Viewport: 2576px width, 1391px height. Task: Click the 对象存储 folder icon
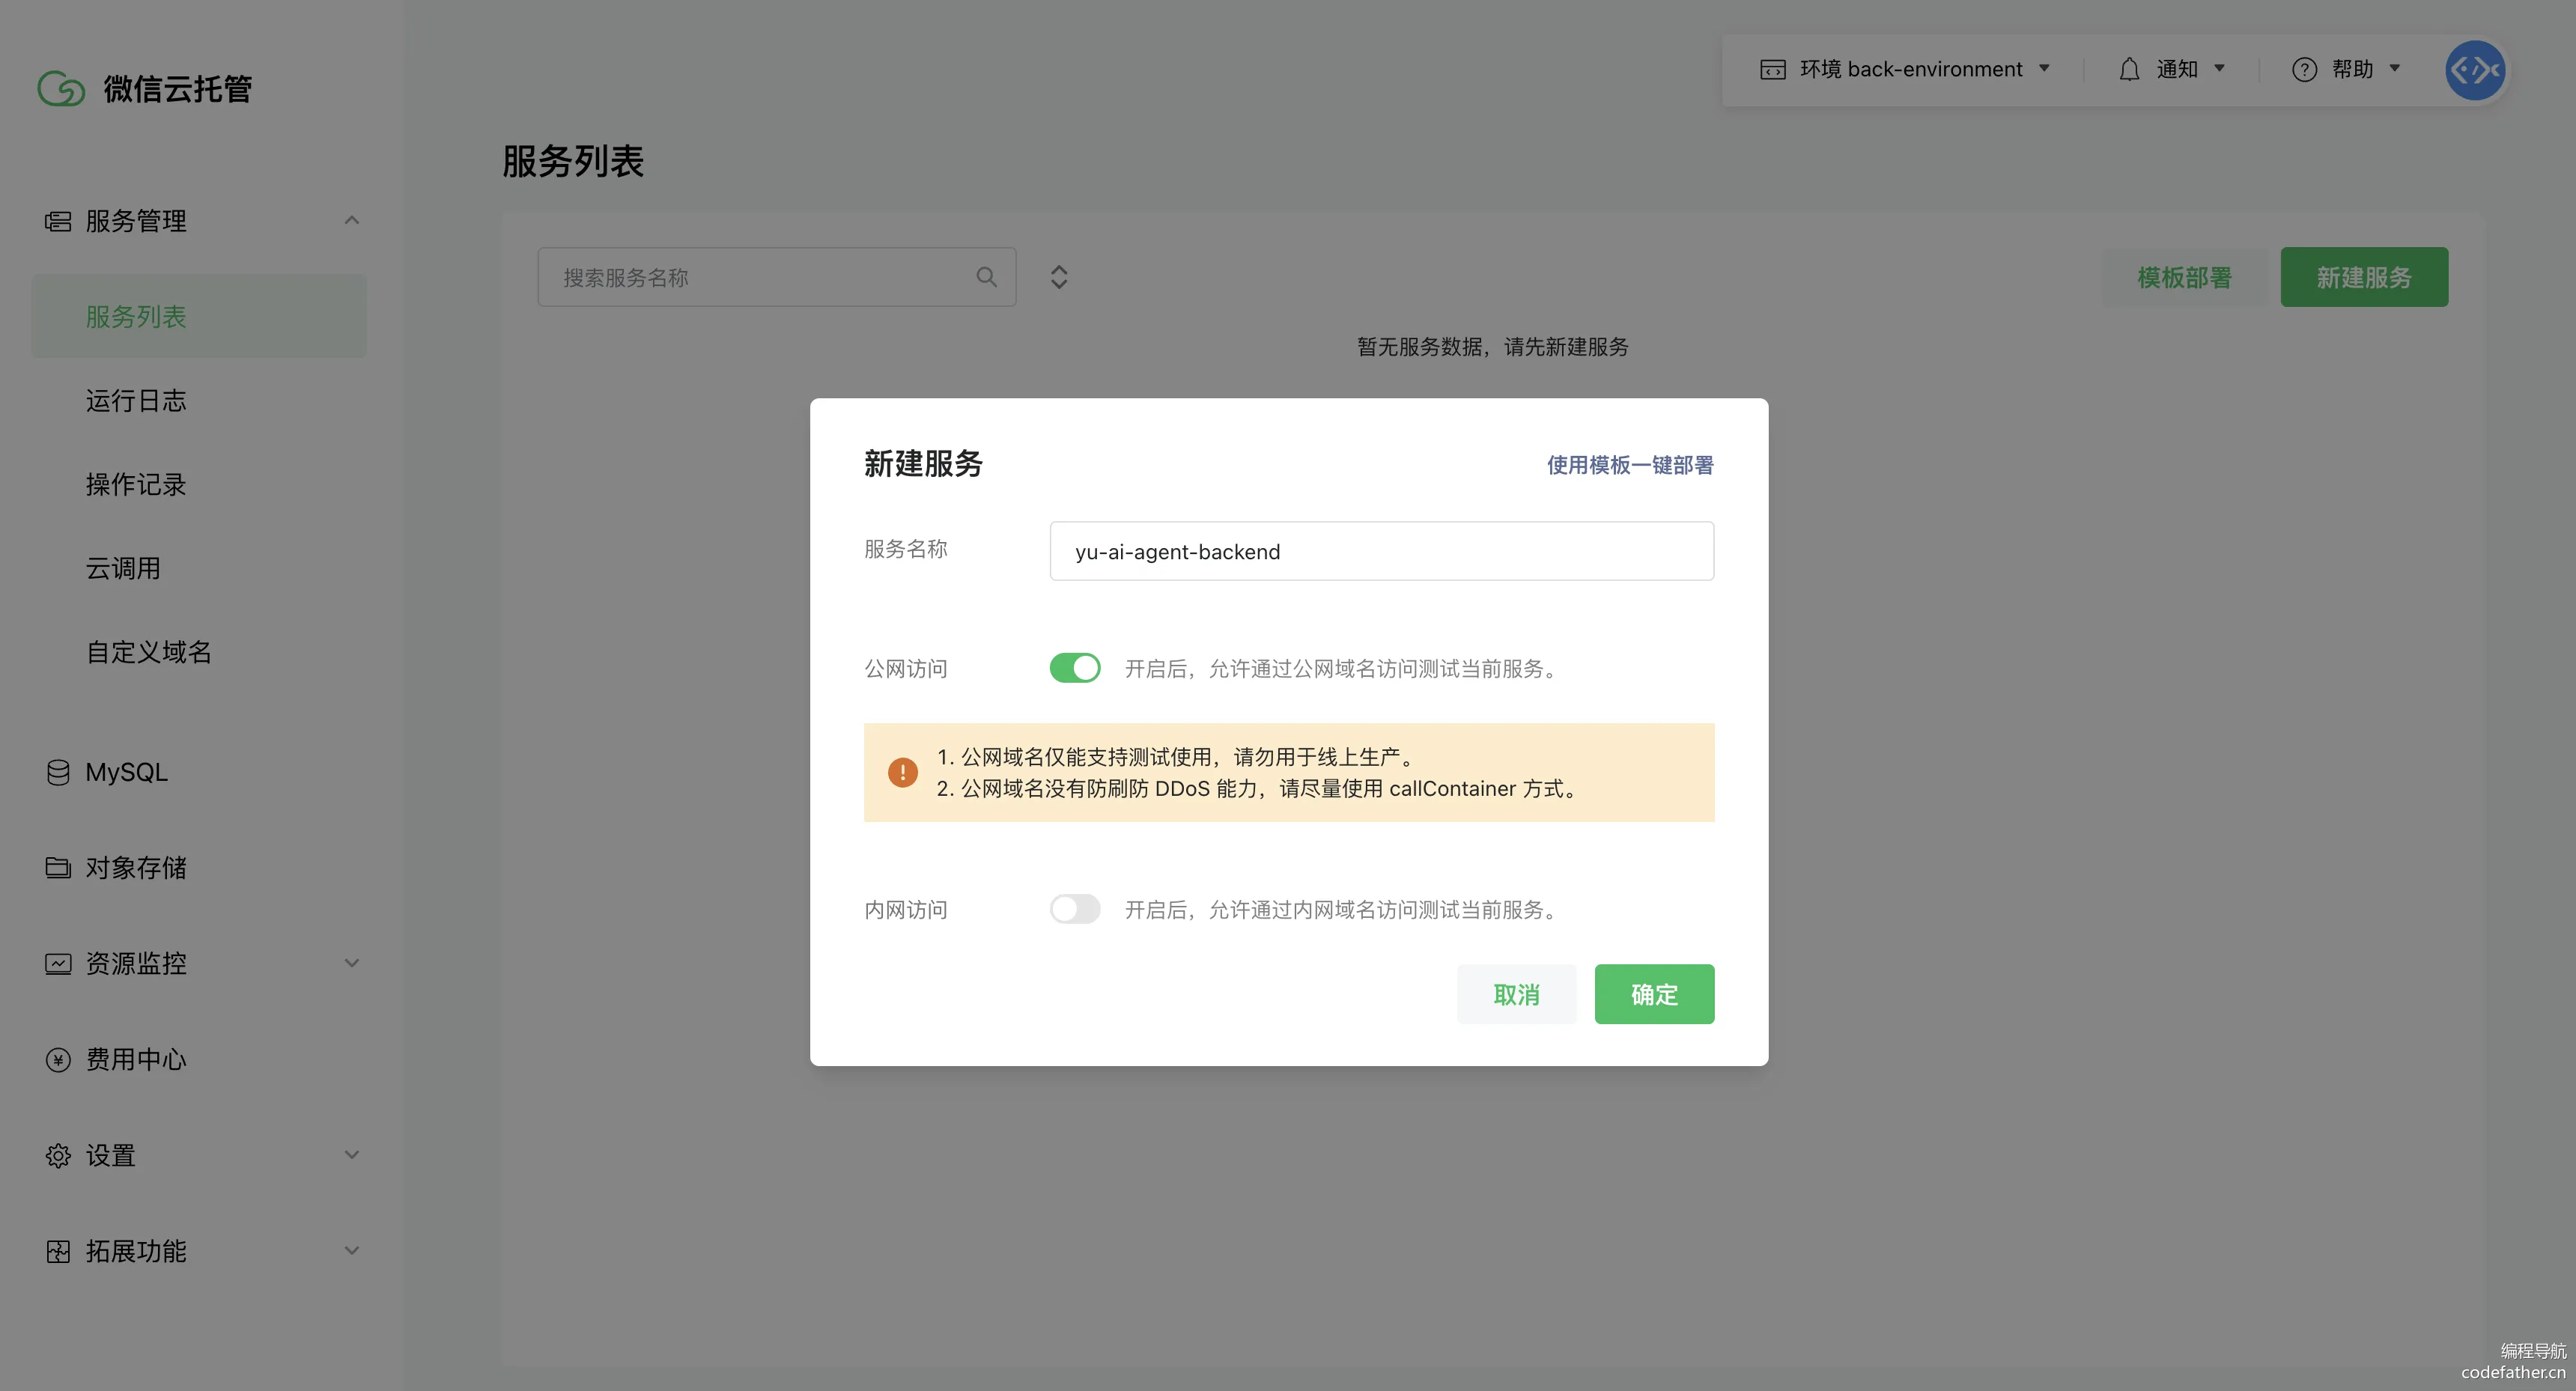(58, 867)
